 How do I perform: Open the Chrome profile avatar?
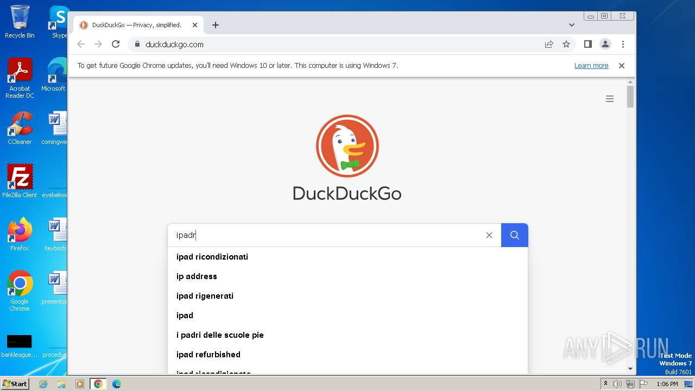pyautogui.click(x=605, y=45)
